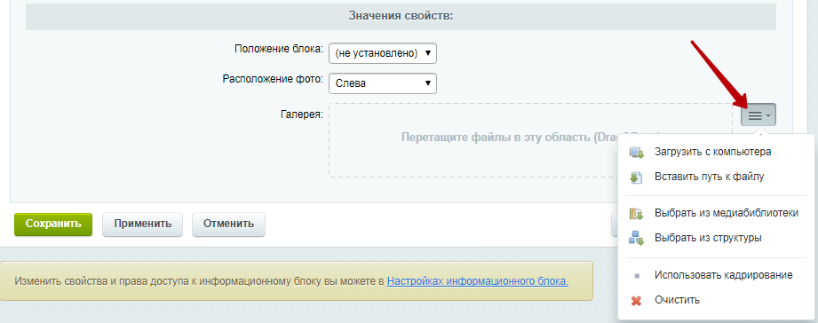Click the red X clear icon
The image size is (818, 323).
tap(636, 300)
